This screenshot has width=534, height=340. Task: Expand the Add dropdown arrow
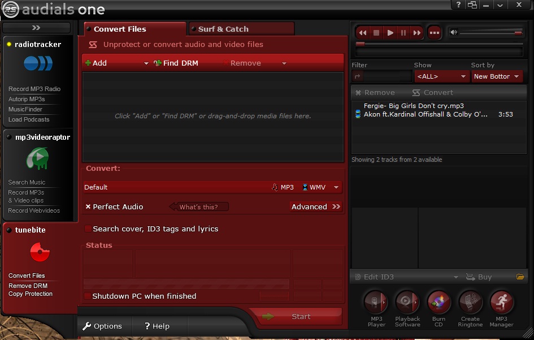146,63
